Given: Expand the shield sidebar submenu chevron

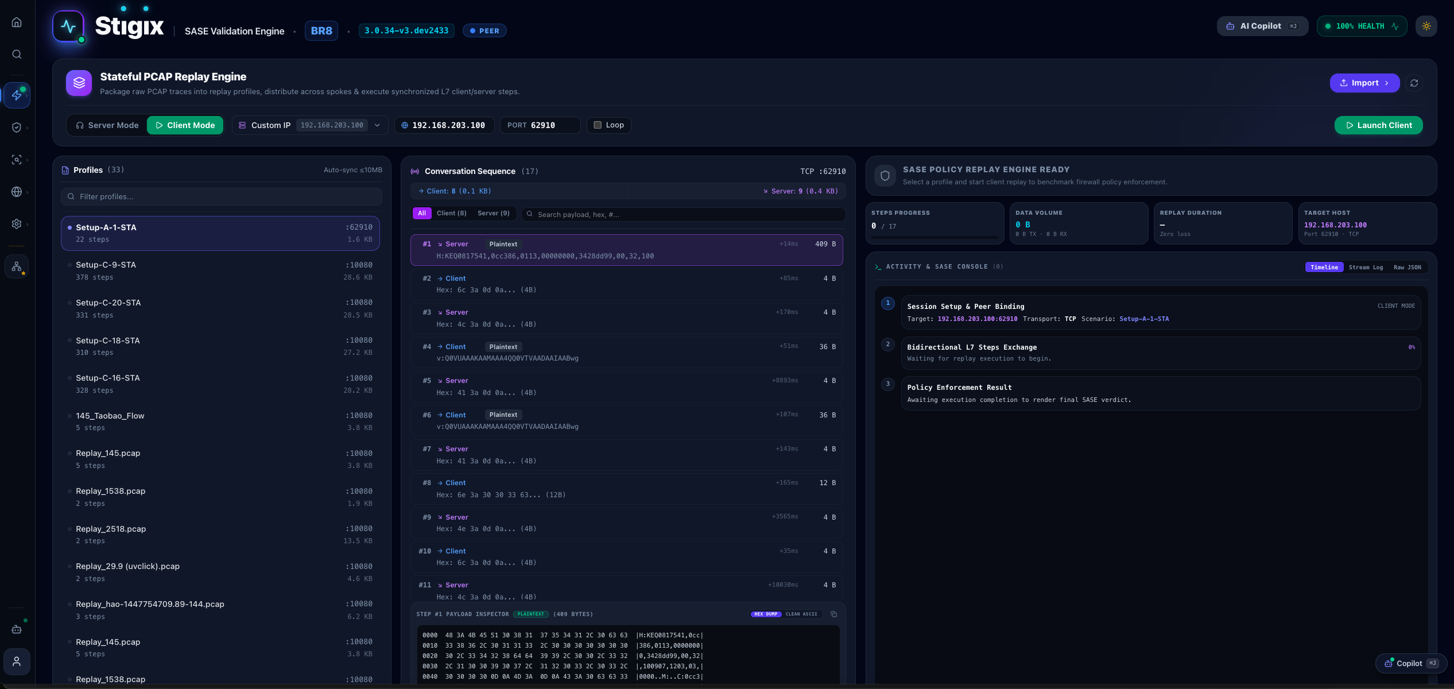Looking at the screenshot, I should click(27, 128).
